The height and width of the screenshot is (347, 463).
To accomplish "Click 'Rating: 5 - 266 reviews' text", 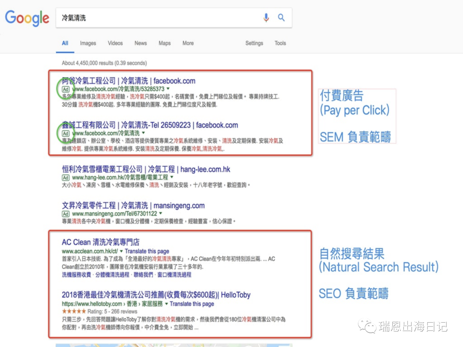I will tap(112, 311).
